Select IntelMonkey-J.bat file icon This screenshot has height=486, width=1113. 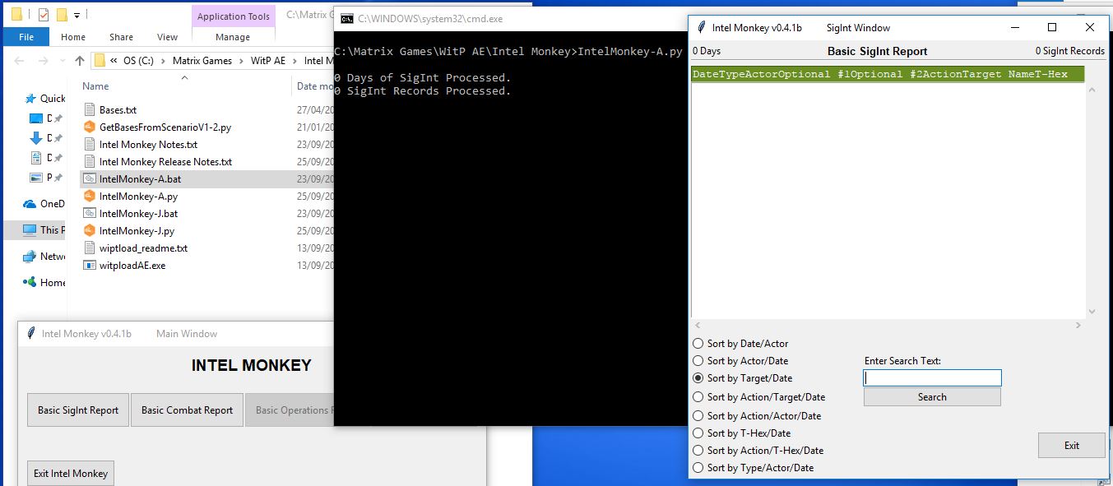90,214
